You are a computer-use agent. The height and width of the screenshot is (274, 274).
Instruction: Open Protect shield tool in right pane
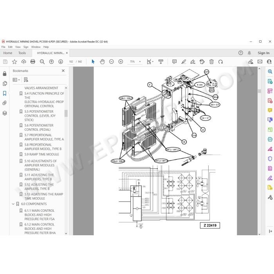[x=270, y=159]
